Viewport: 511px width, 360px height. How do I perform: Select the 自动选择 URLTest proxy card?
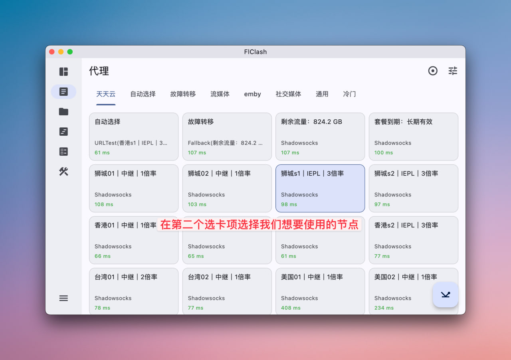tap(134, 136)
